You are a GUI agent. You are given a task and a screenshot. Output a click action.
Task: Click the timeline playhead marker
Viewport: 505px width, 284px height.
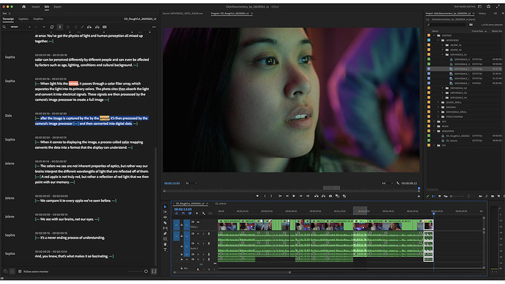tap(434, 213)
